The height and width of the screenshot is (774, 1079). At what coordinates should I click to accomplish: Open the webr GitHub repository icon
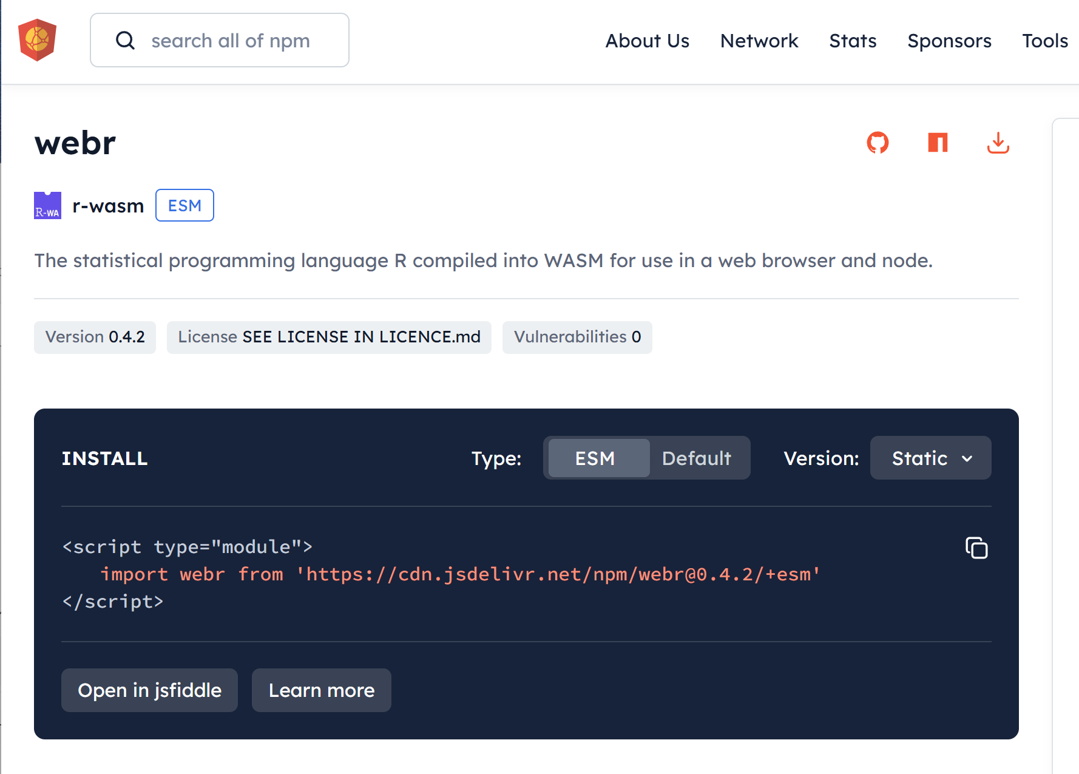pos(878,143)
